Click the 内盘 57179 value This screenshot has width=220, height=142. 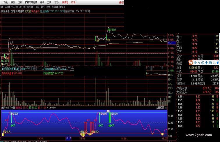tap(215, 71)
